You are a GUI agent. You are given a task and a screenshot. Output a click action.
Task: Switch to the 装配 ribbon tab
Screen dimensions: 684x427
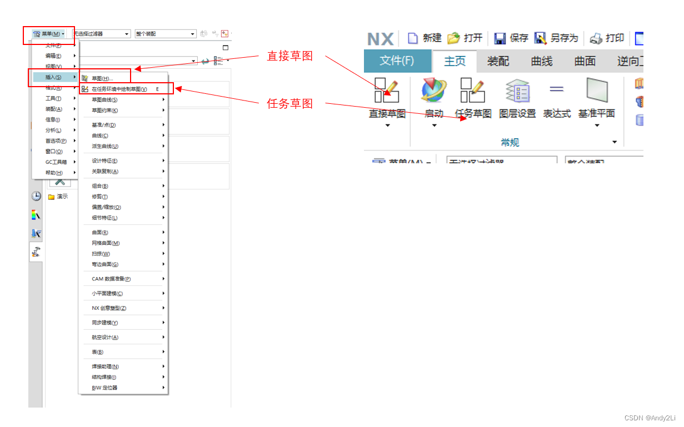(x=498, y=61)
